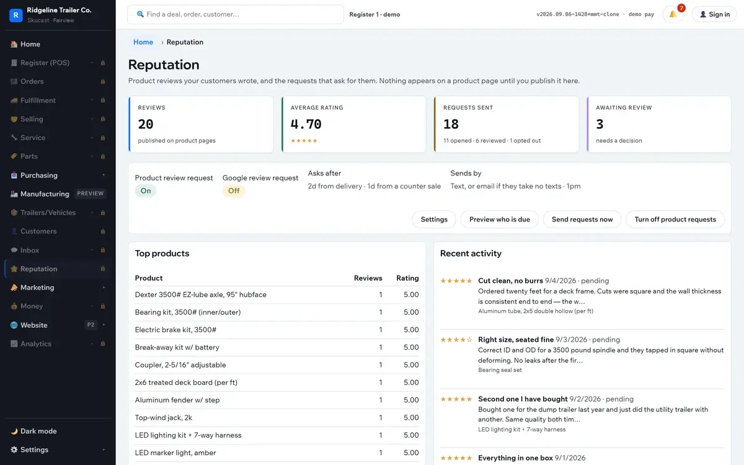Click version text v2026.09.06-1428+mmt-clone
744x465 pixels.
(x=578, y=14)
